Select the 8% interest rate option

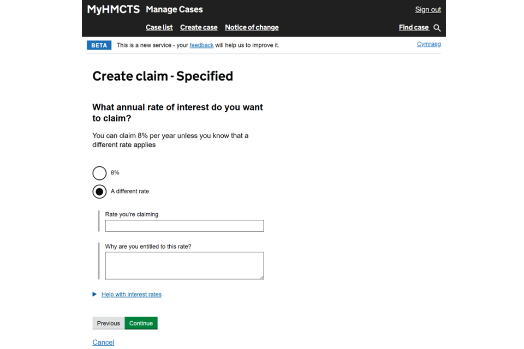(x=99, y=173)
